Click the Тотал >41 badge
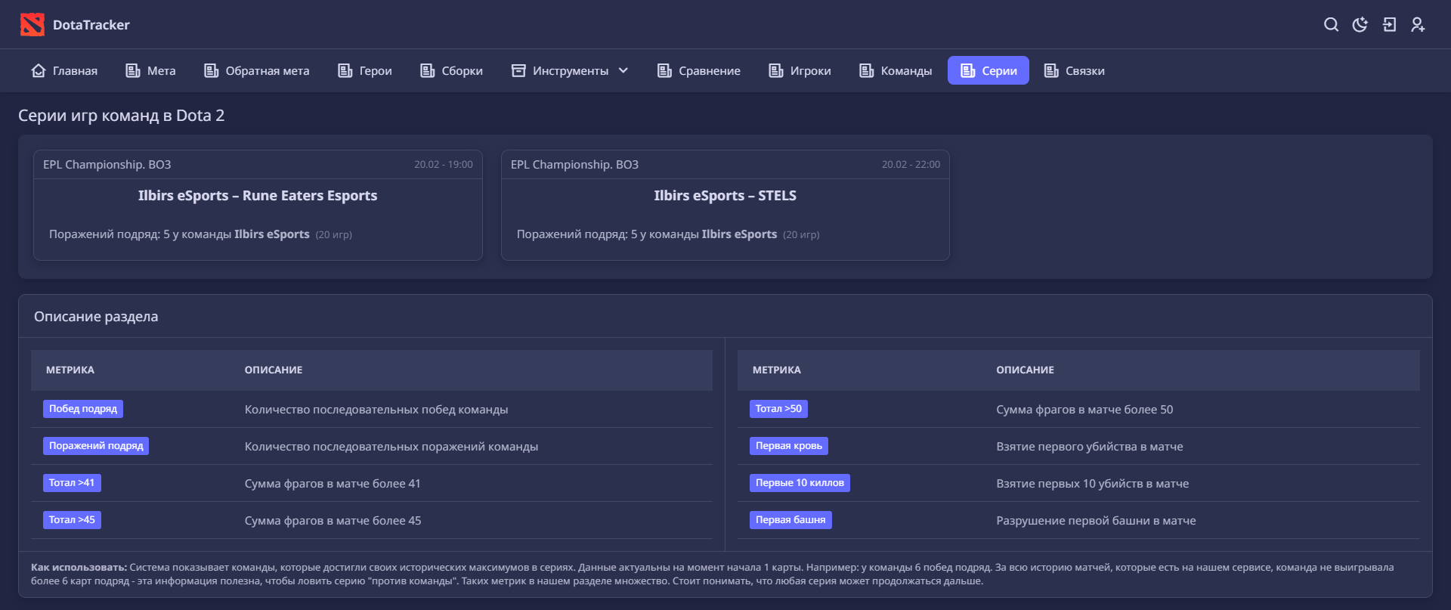The height and width of the screenshot is (610, 1451). click(72, 483)
